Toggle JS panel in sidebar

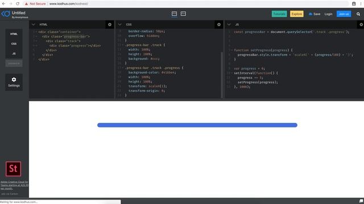14,53
